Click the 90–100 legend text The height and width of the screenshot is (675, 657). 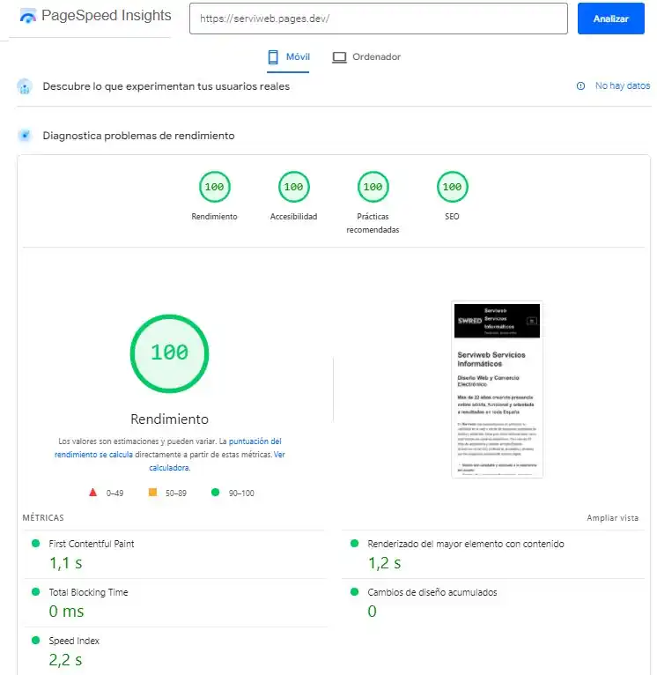click(241, 493)
